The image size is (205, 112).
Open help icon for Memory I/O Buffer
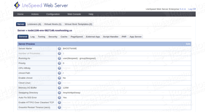pyautogui.click(x=59, y=88)
